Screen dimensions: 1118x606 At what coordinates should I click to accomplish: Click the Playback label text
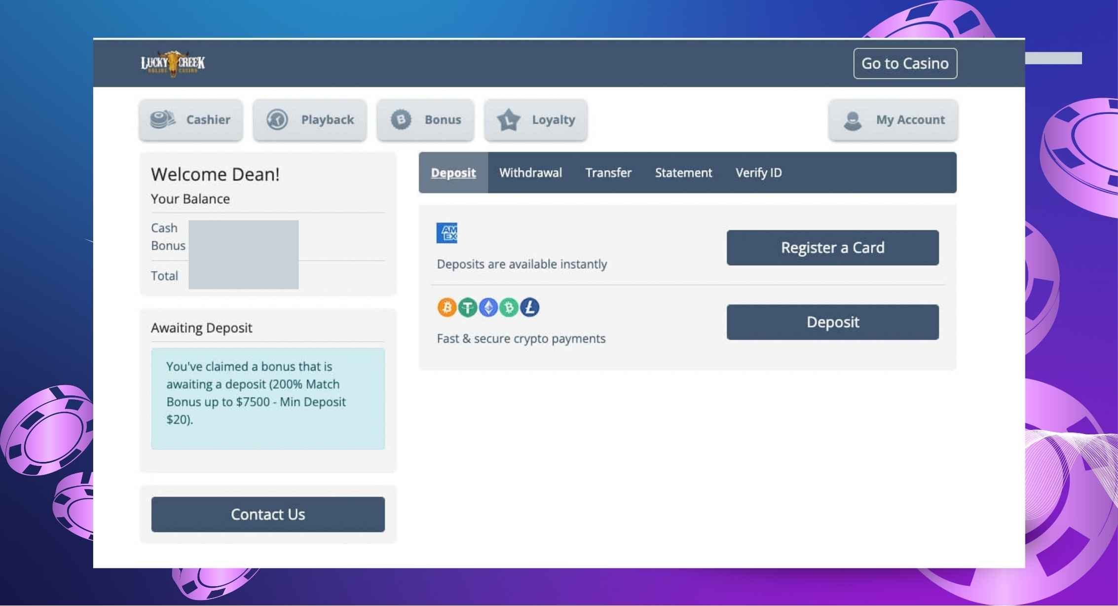pyautogui.click(x=328, y=119)
